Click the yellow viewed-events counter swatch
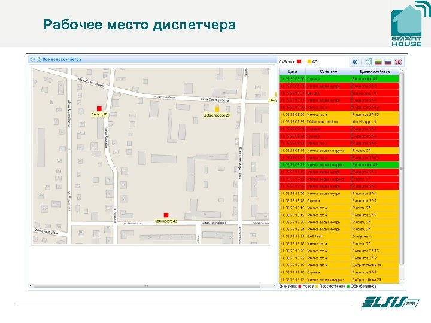 point(309,62)
